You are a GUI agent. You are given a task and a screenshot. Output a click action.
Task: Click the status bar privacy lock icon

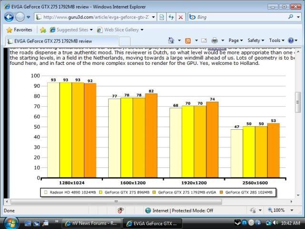coord(253,210)
